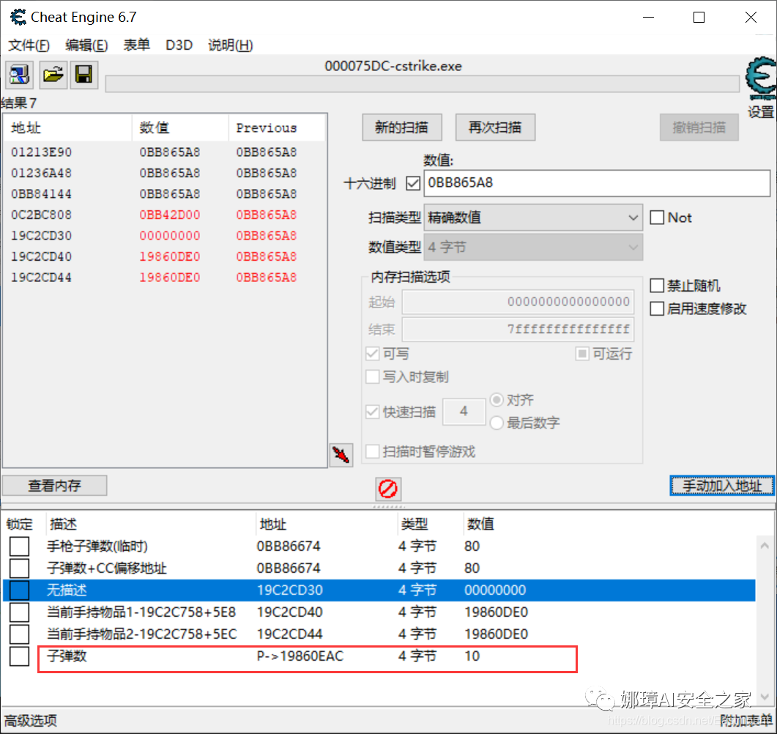
Task: Enable 禁止随机 checkbox
Action: 657,286
